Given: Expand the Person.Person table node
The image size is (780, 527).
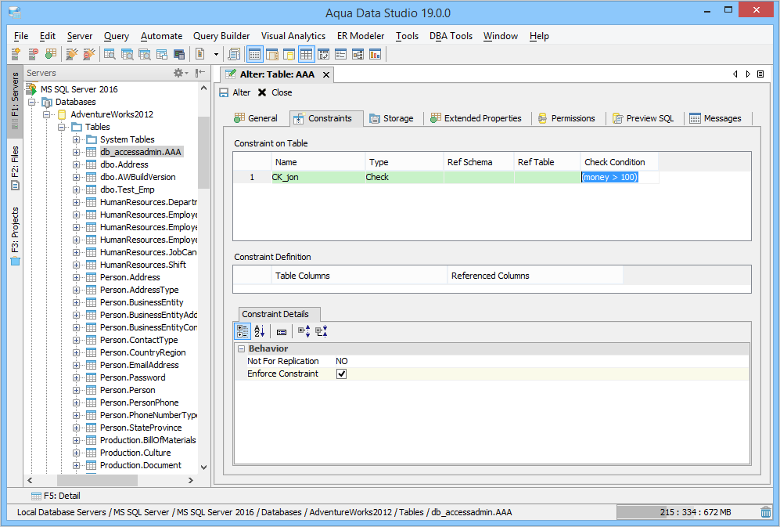Looking at the screenshot, I should (76, 390).
